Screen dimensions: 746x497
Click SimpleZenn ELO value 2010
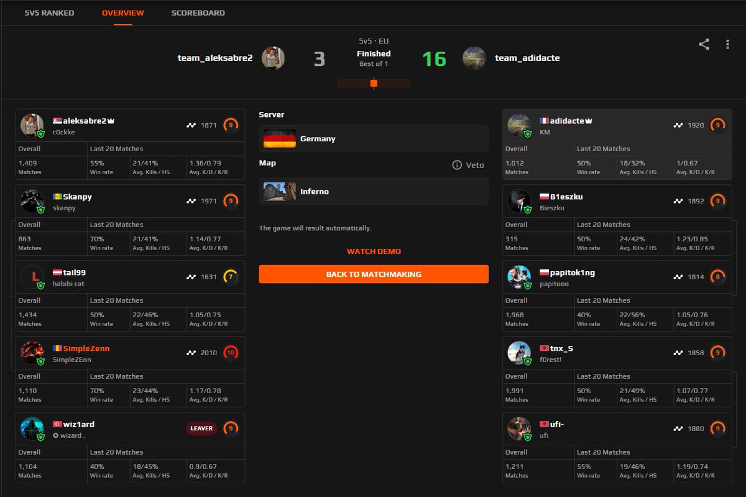[209, 353]
